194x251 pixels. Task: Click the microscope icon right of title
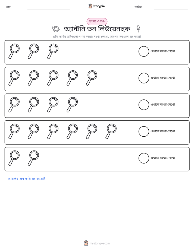[x=138, y=29]
